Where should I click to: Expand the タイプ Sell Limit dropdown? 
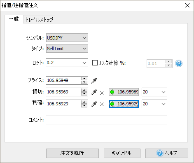[67, 49]
